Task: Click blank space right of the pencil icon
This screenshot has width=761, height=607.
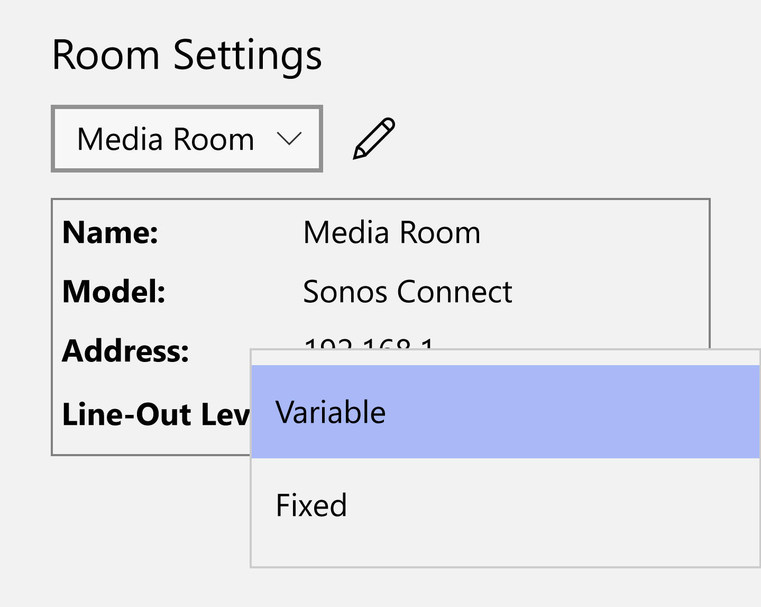Action: [x=529, y=139]
